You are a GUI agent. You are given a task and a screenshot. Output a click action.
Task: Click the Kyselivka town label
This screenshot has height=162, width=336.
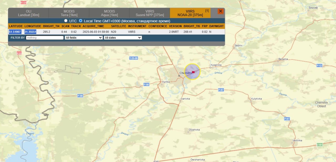(x=216, y=65)
